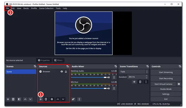
Task: Open the Fade transition dropdown
Action: 134,72
